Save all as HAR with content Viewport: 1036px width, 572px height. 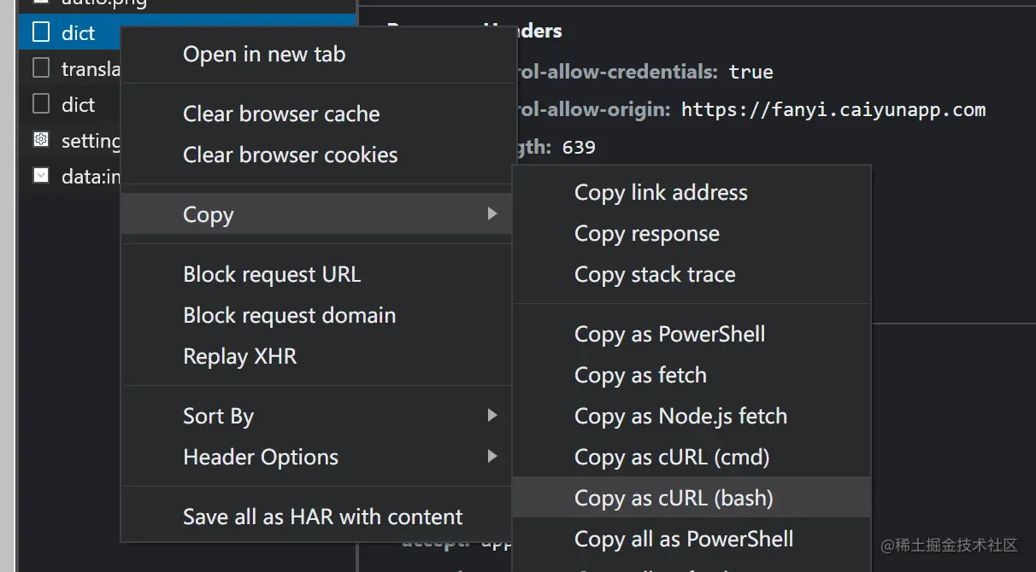point(322,517)
